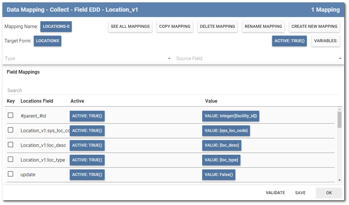Viewport: 349px width, 205px height.
Task: Delete the current mapping
Action: click(x=217, y=26)
